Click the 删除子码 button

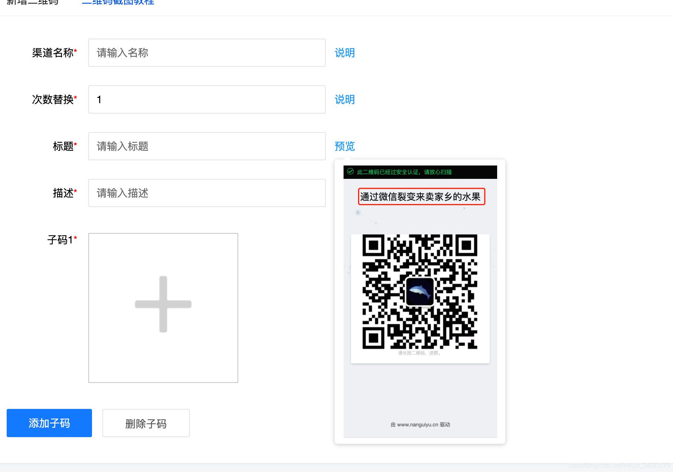(146, 423)
